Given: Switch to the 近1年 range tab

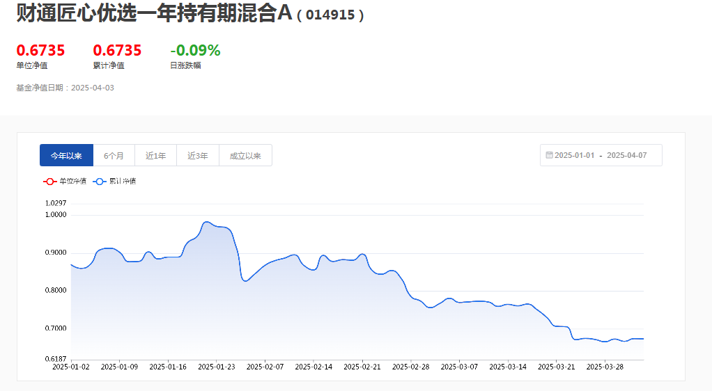Looking at the screenshot, I should click(x=156, y=156).
